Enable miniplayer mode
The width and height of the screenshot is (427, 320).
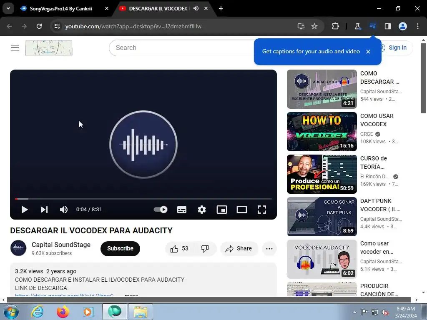point(222,210)
